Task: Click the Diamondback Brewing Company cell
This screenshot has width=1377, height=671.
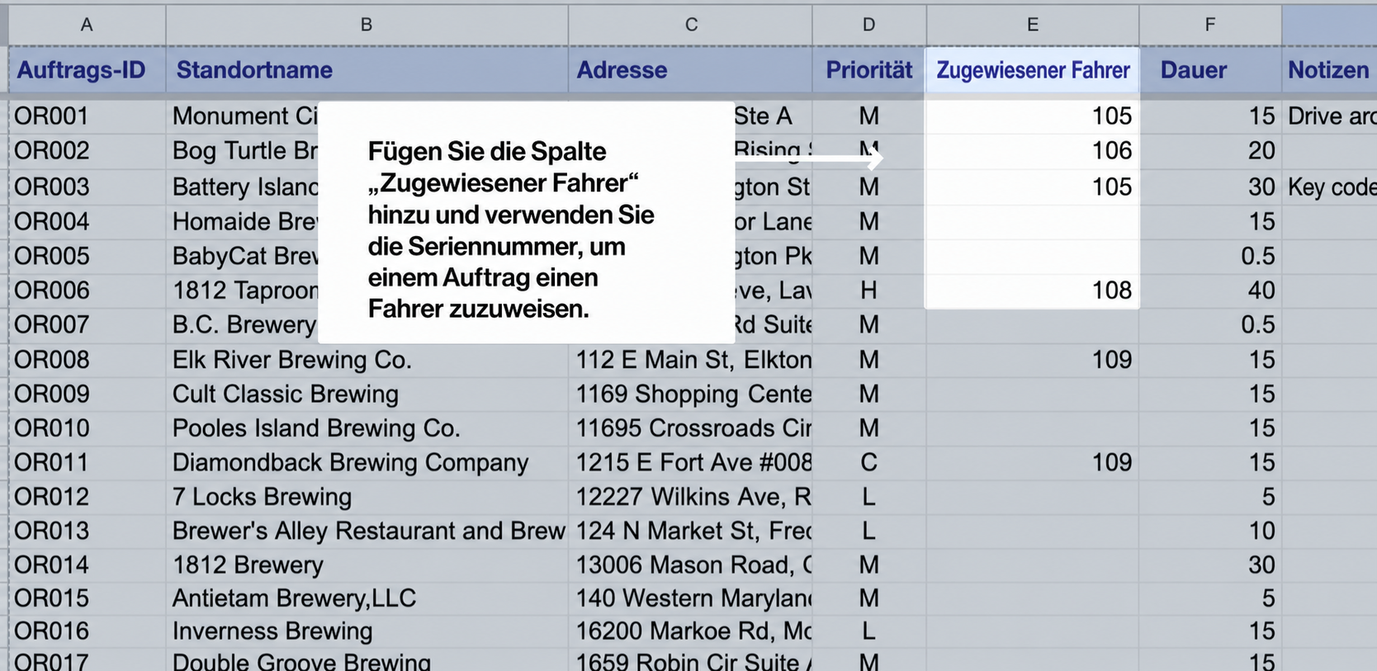Action: point(367,463)
